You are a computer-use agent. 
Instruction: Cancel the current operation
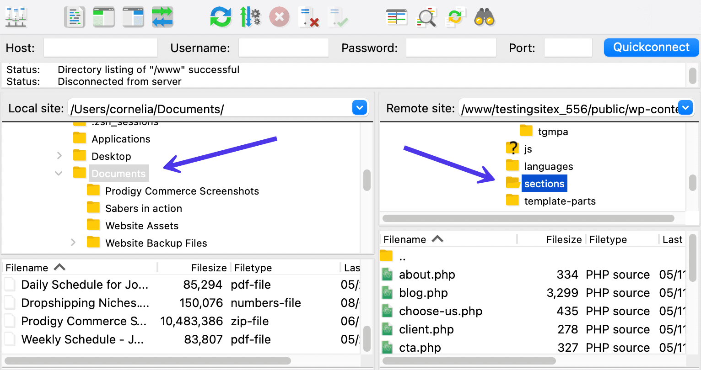coord(280,17)
